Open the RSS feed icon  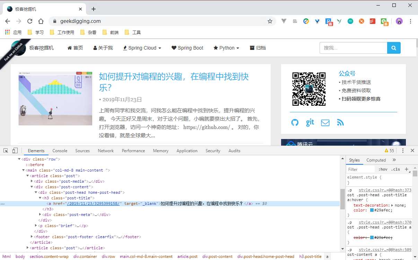click(x=340, y=123)
